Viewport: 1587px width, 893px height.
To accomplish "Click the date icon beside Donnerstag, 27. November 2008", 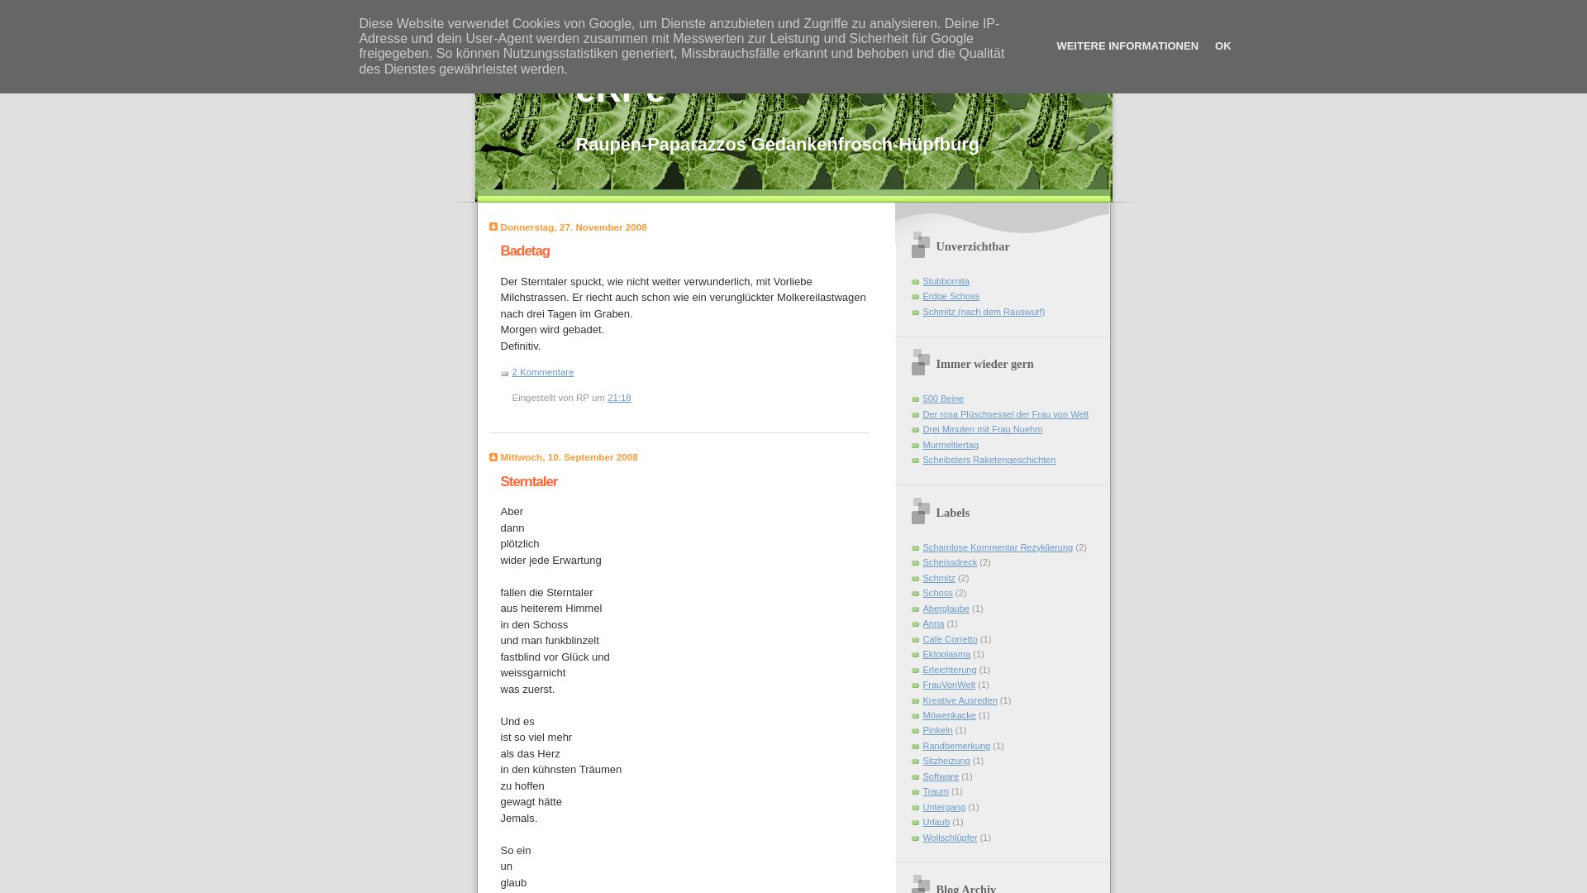I will pos(493,227).
